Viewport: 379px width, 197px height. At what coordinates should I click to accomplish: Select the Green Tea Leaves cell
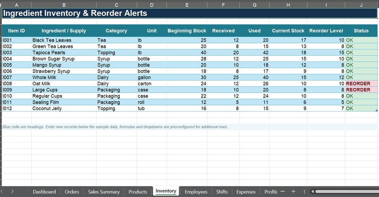(x=64, y=46)
